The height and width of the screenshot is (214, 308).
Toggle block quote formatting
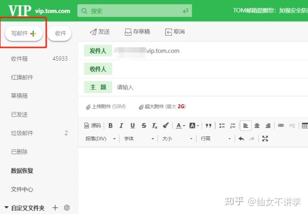(208, 125)
